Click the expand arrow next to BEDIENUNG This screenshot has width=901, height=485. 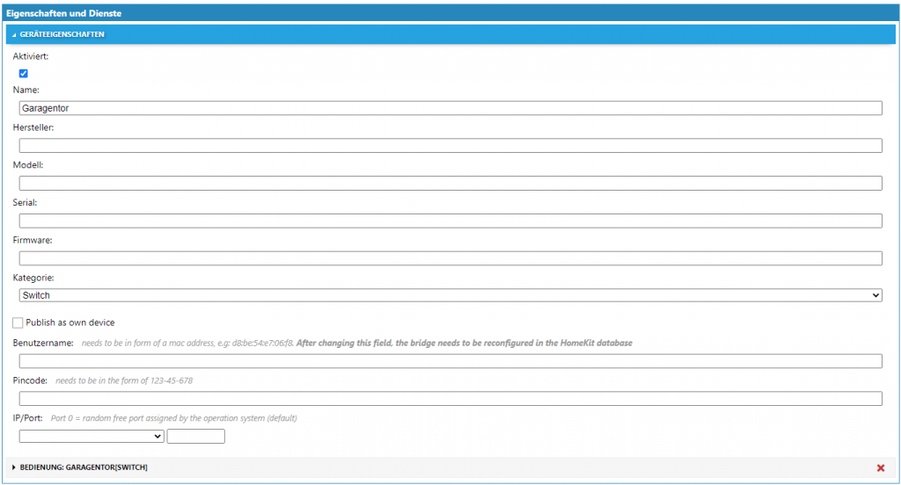[x=14, y=467]
